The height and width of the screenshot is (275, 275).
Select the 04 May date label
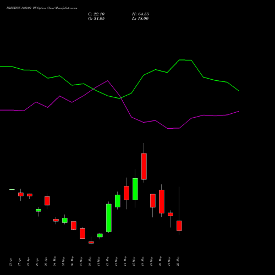[x=54, y=261]
